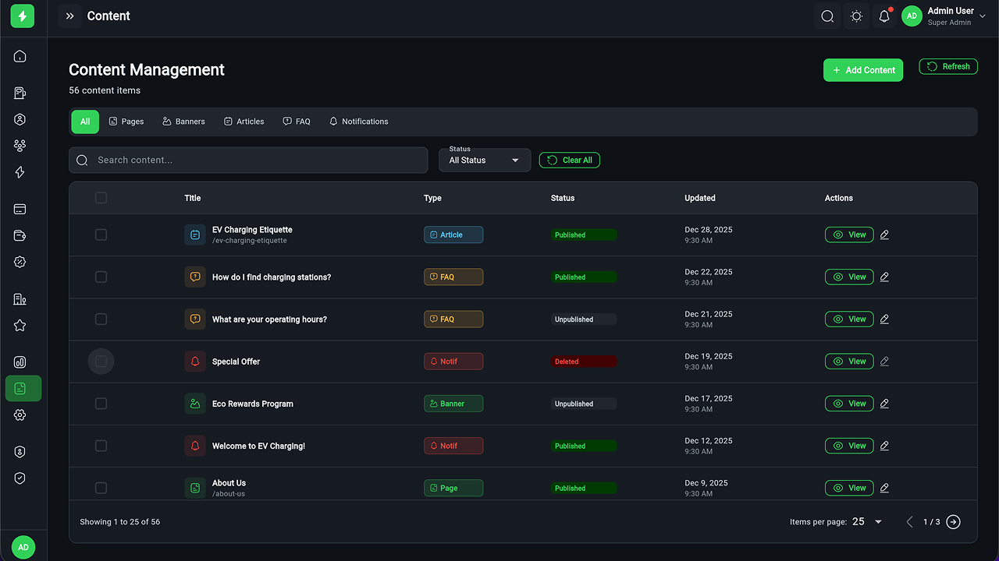Click the Clear All filters button
The height and width of the screenshot is (561, 999).
coord(569,161)
